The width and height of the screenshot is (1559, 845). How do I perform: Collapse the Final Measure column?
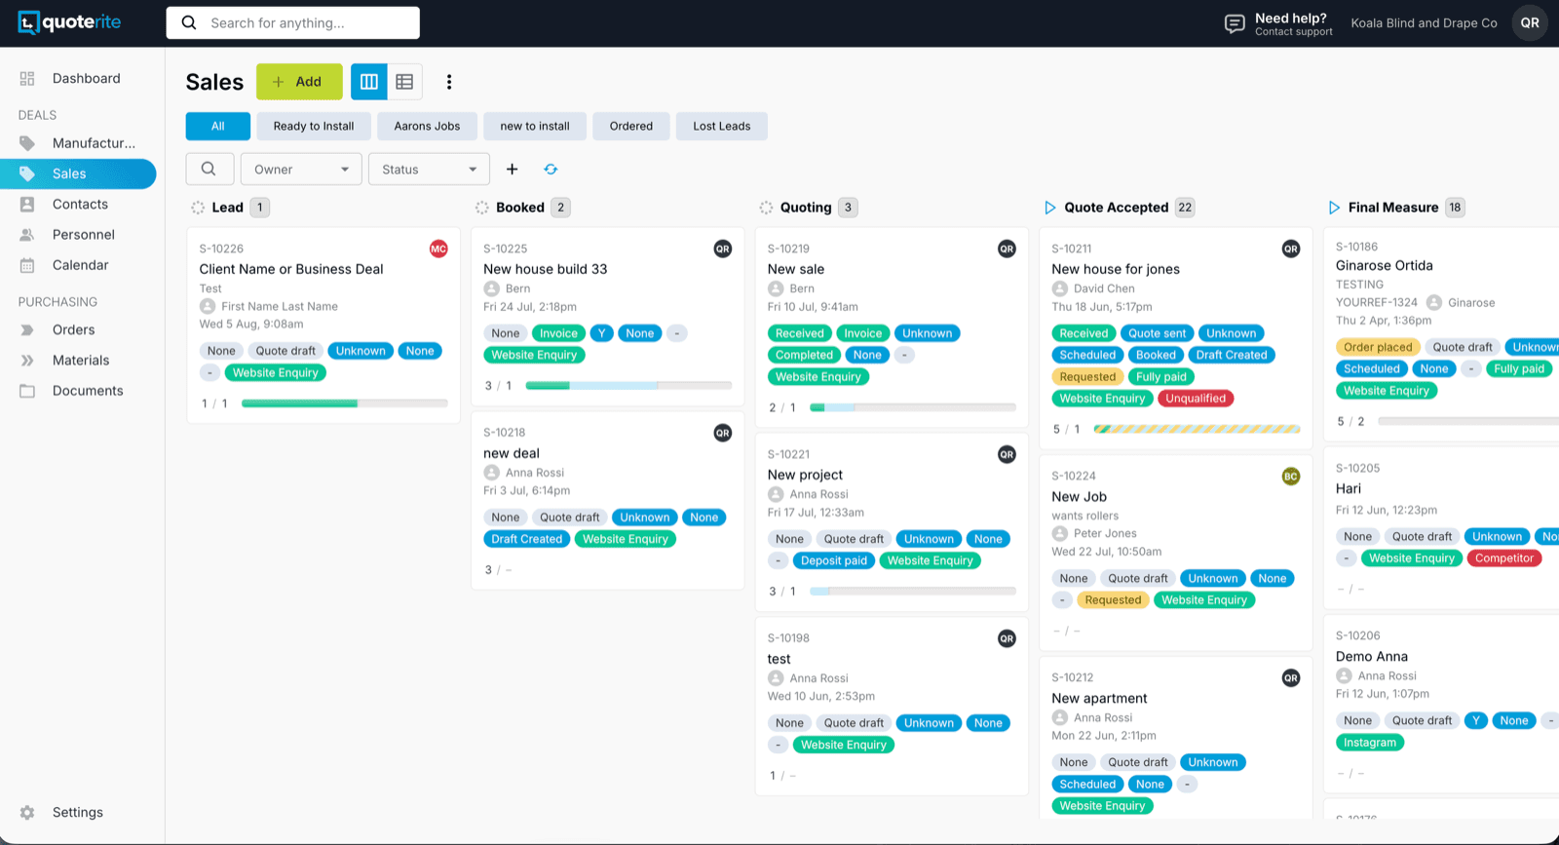click(x=1334, y=208)
